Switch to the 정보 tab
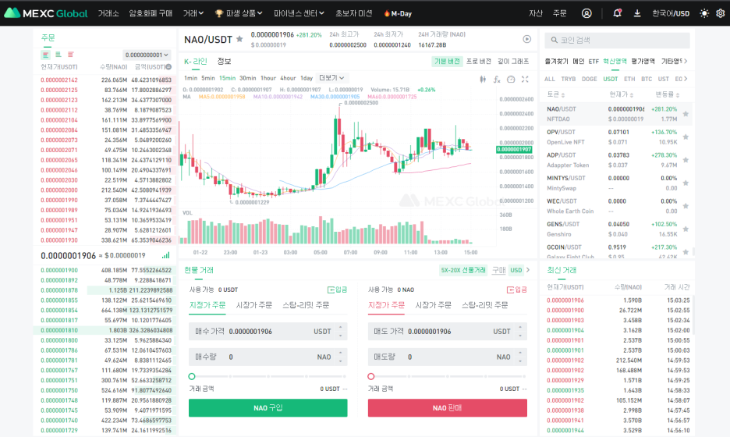The width and height of the screenshot is (730, 437). click(x=225, y=61)
